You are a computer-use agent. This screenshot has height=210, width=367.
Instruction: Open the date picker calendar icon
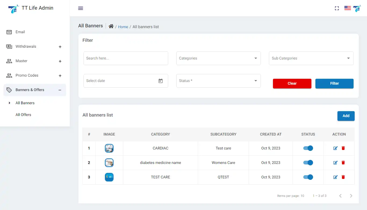click(160, 81)
